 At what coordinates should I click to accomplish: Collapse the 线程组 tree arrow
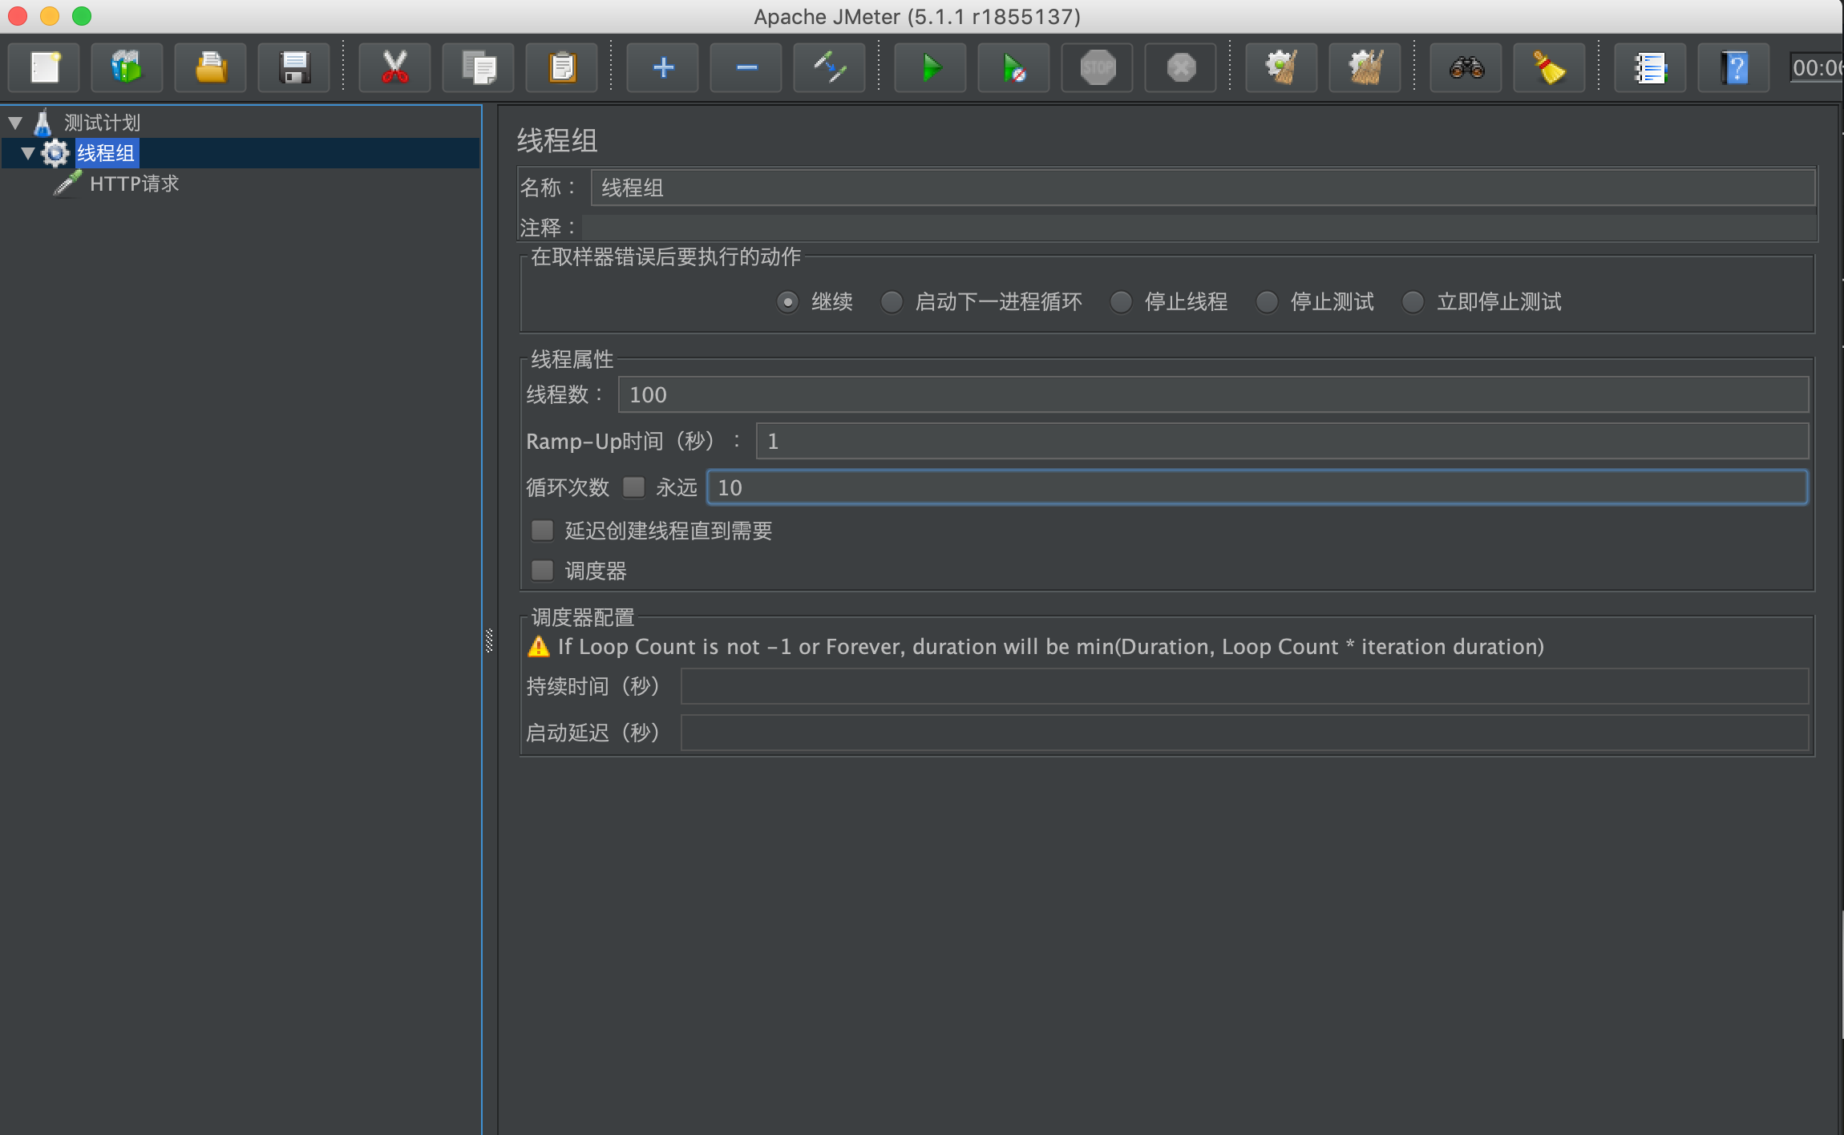tap(28, 153)
